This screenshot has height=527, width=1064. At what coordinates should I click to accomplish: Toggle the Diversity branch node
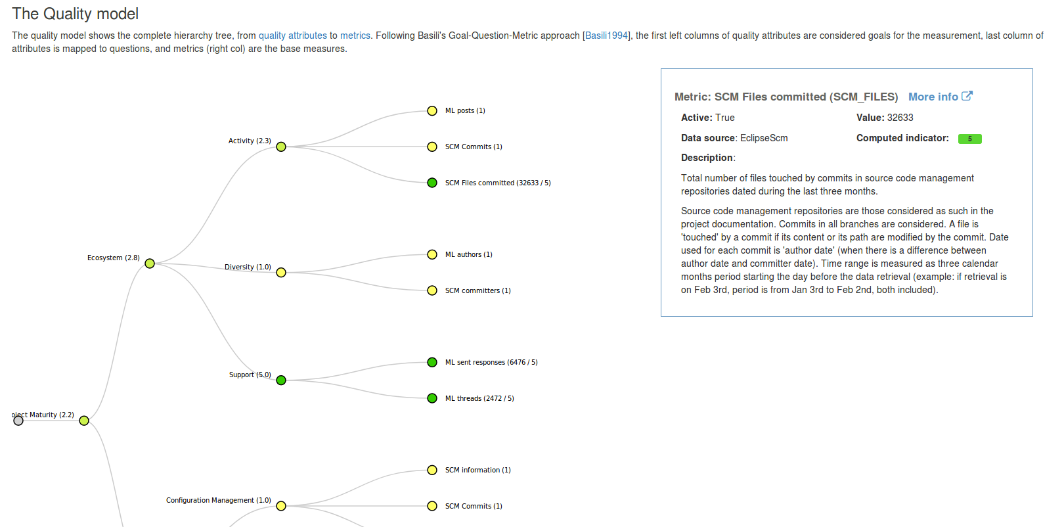(281, 272)
